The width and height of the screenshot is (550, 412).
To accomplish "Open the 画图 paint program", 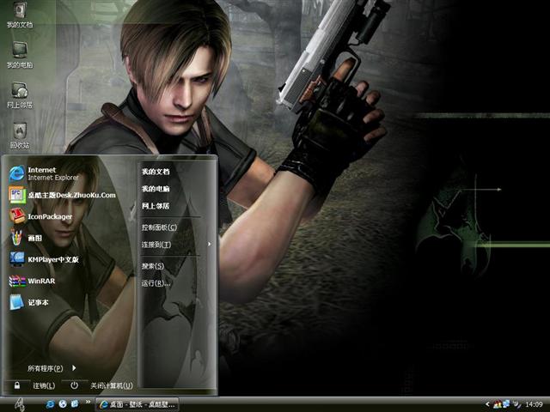I will pos(25,238).
